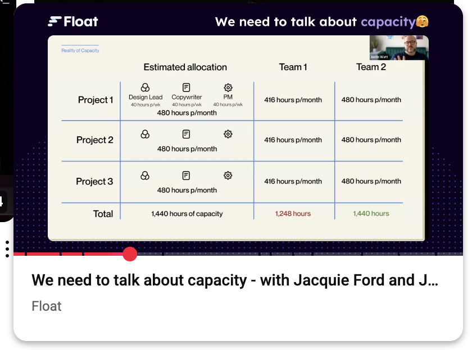Click the green 1,440 hours total for Team 2
This screenshot has height=350, width=472.
pos(371,214)
